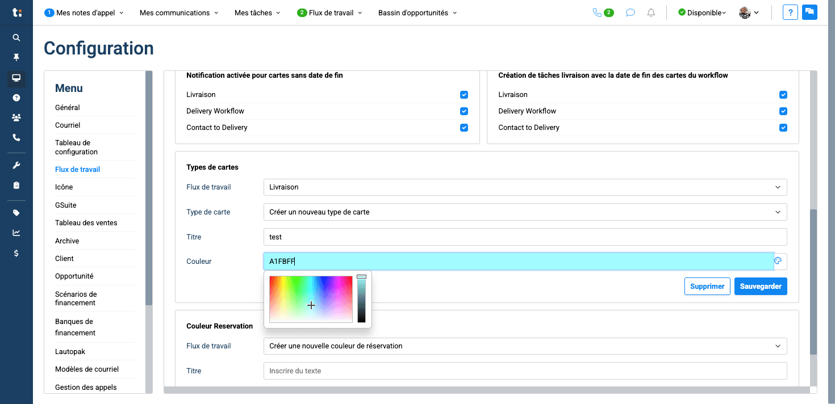
Task: Select Général in the configuration menu
Action: point(68,108)
